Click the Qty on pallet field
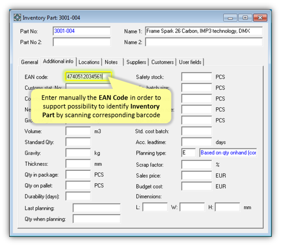The height and width of the screenshot is (246, 281). 78,186
